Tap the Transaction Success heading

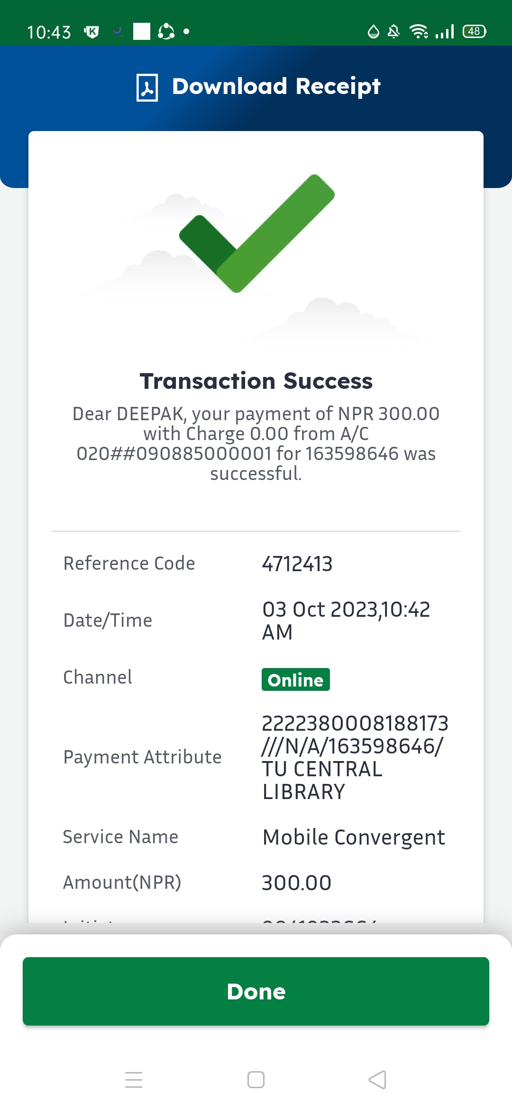(256, 381)
